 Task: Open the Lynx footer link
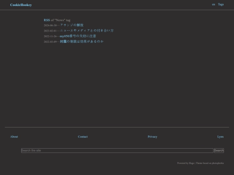point(221,137)
